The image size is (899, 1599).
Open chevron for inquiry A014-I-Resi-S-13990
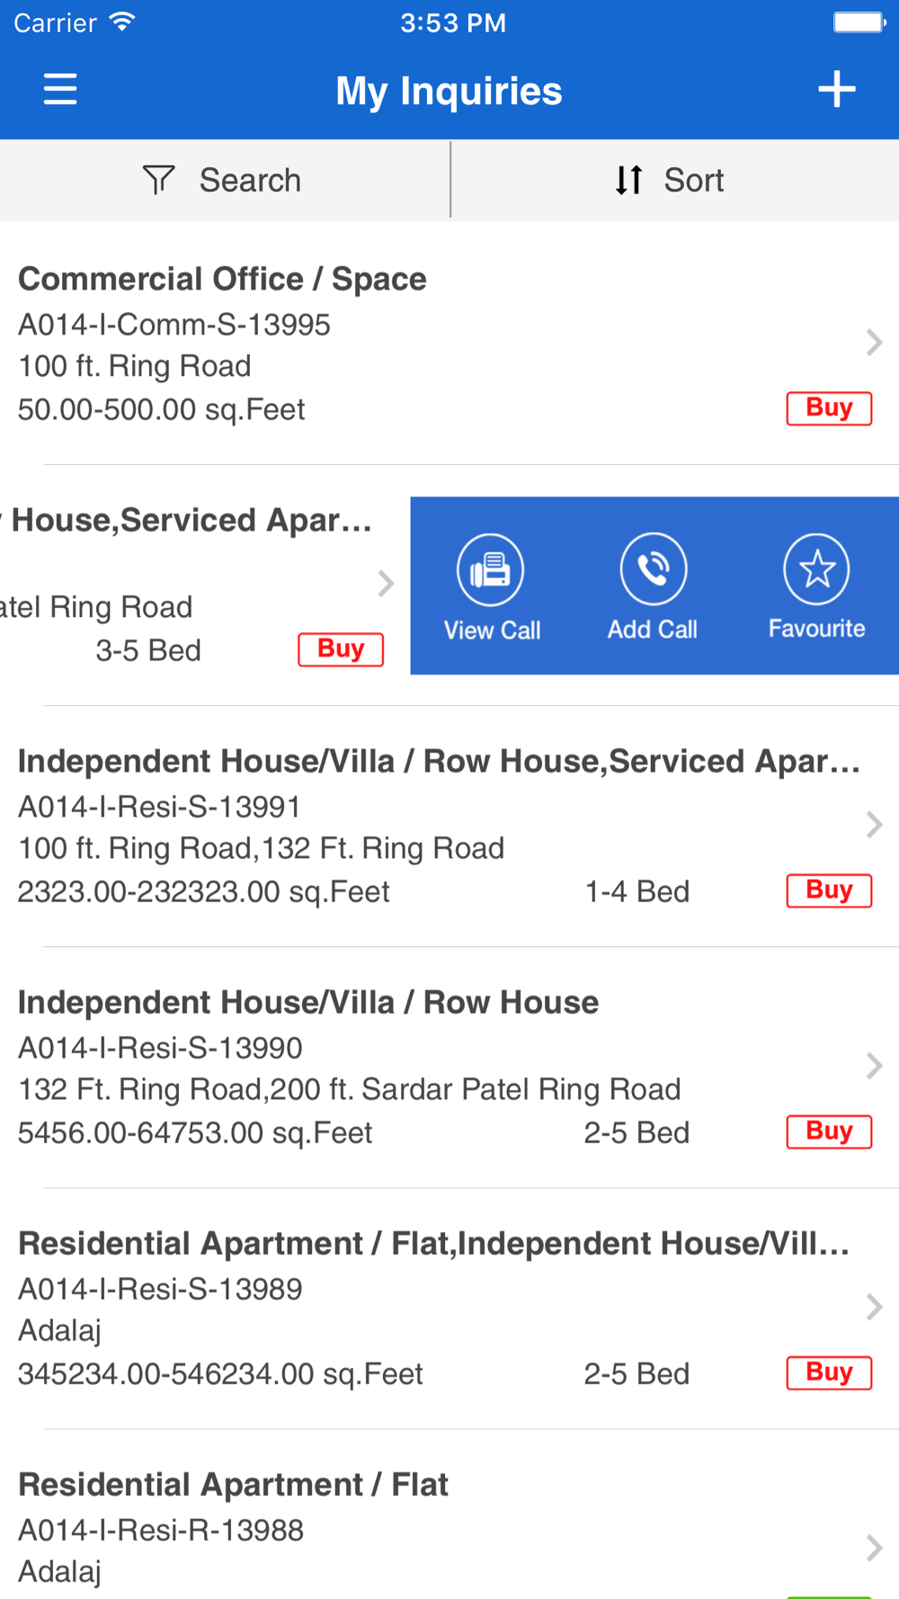coord(874,1066)
